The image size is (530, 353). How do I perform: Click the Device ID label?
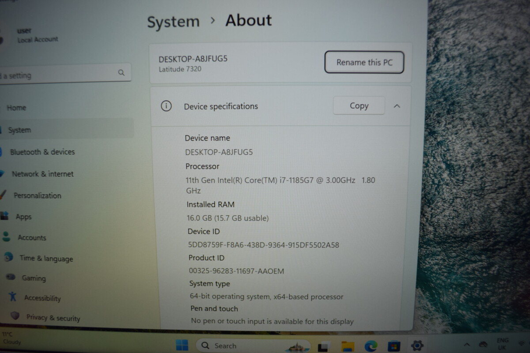[204, 231]
